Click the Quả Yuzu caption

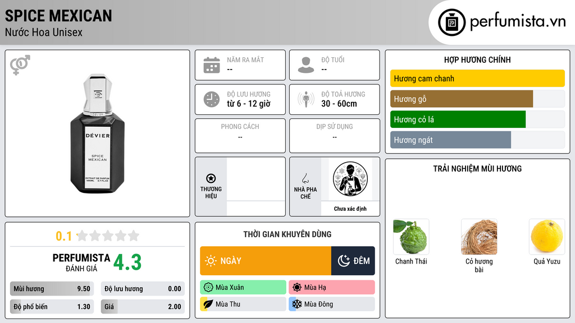point(547,261)
